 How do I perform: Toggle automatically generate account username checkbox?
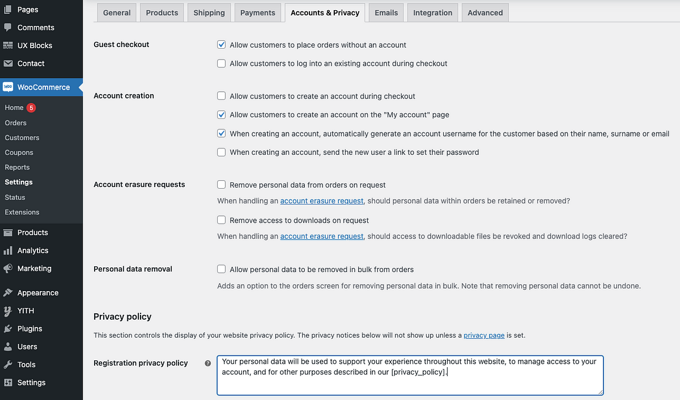(222, 134)
